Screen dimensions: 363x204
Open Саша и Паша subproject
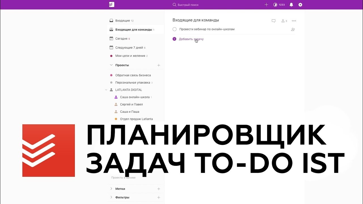(x=130, y=112)
